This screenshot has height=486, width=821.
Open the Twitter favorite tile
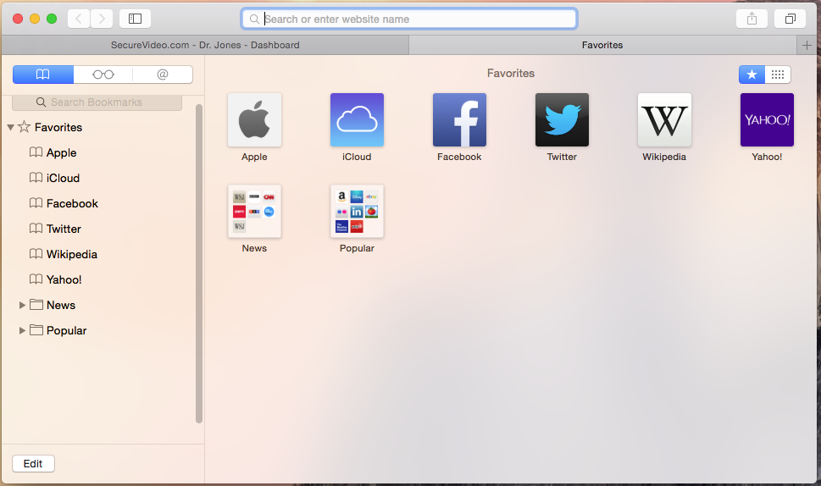click(562, 120)
